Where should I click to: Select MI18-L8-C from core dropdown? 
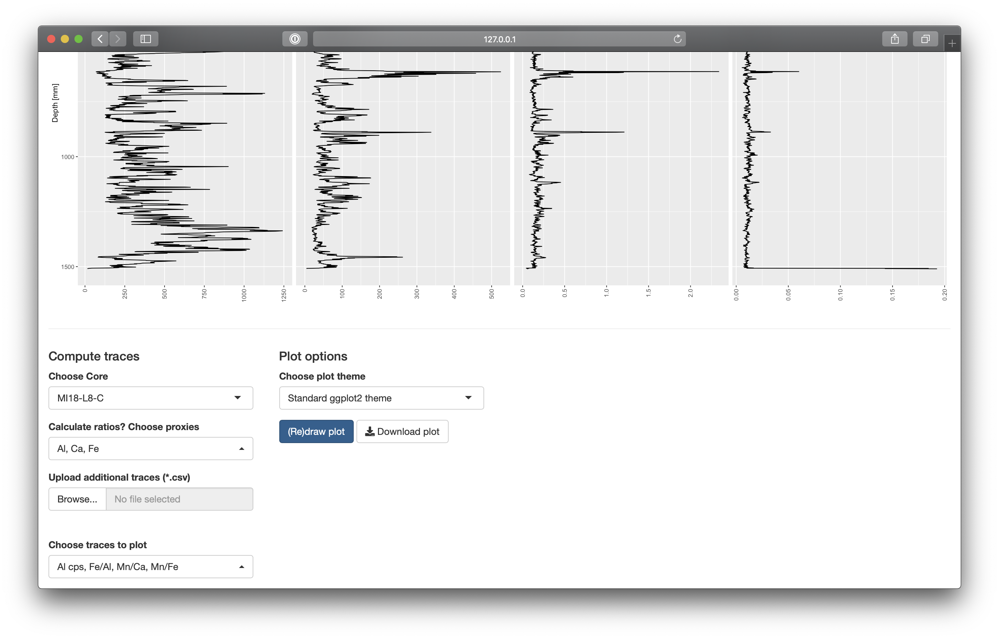pyautogui.click(x=150, y=398)
